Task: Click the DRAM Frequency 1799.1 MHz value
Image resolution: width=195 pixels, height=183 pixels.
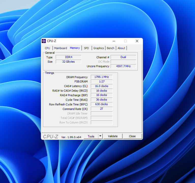Action: [x=102, y=77]
